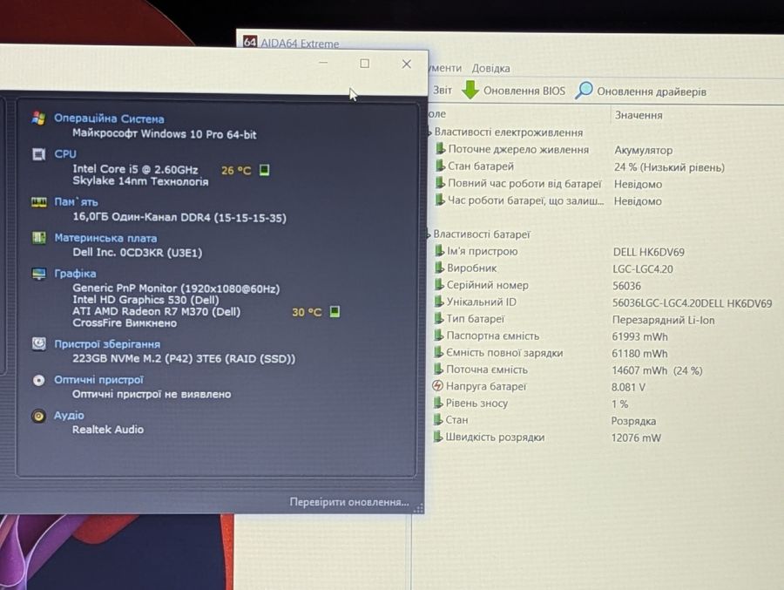Click the disc Оптичні пристрої icon
784x590 pixels.
click(x=38, y=380)
